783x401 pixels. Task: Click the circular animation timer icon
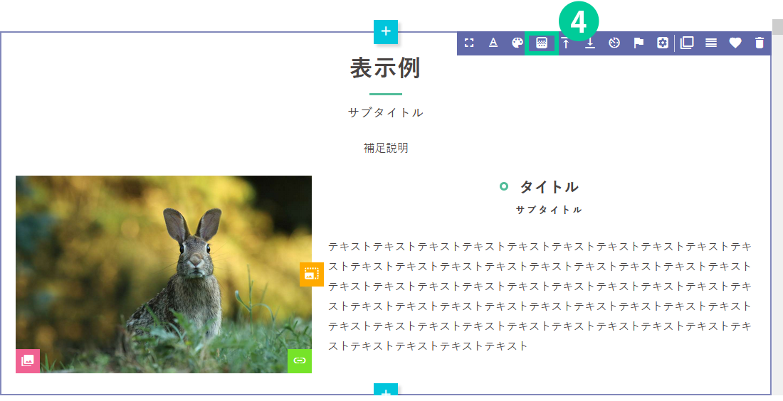(x=614, y=43)
